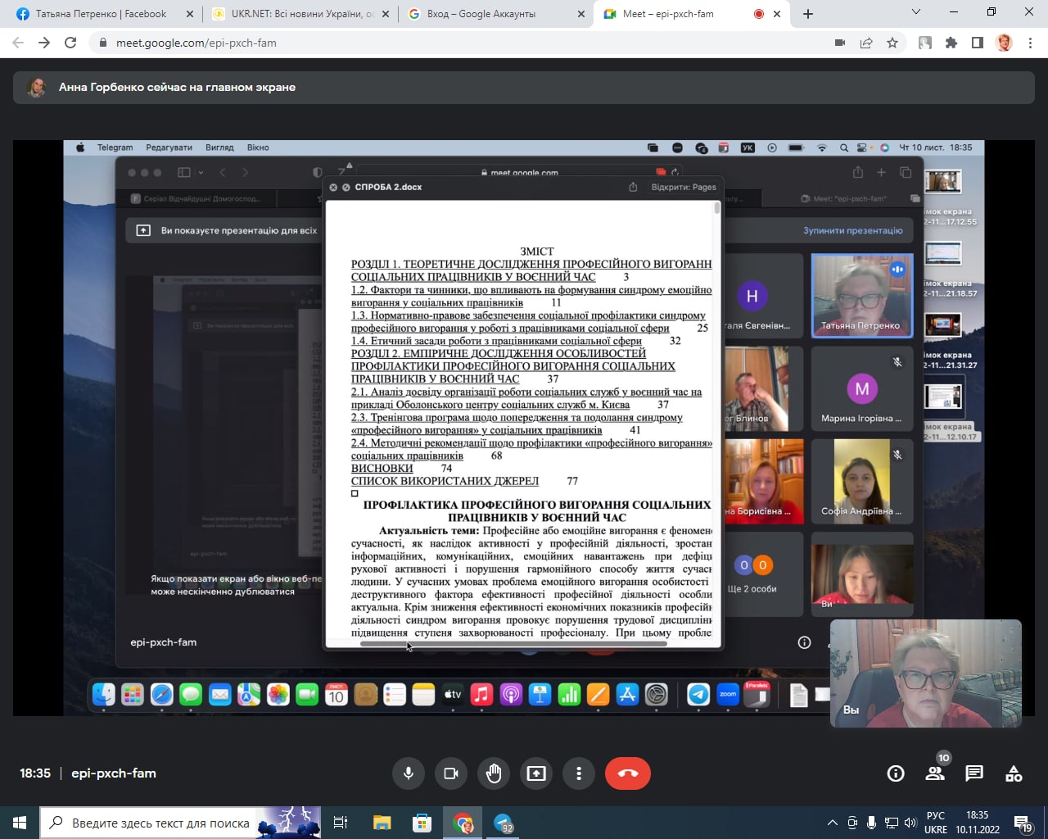Open the activities panel icon
1048x839 pixels.
(x=1014, y=773)
